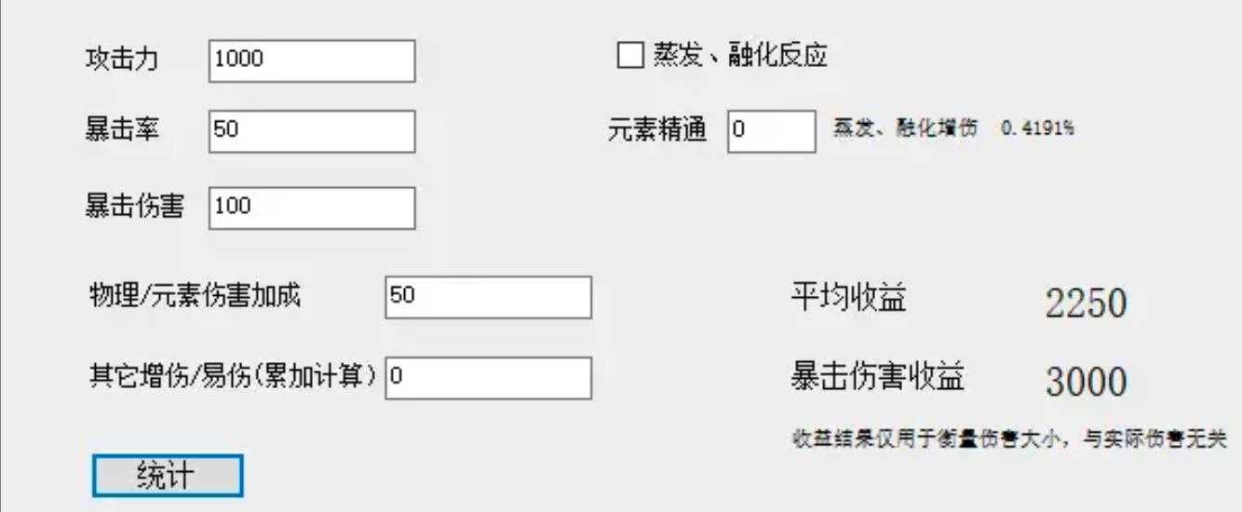Click the 物理/元素伤害加成 text label

tap(195, 296)
